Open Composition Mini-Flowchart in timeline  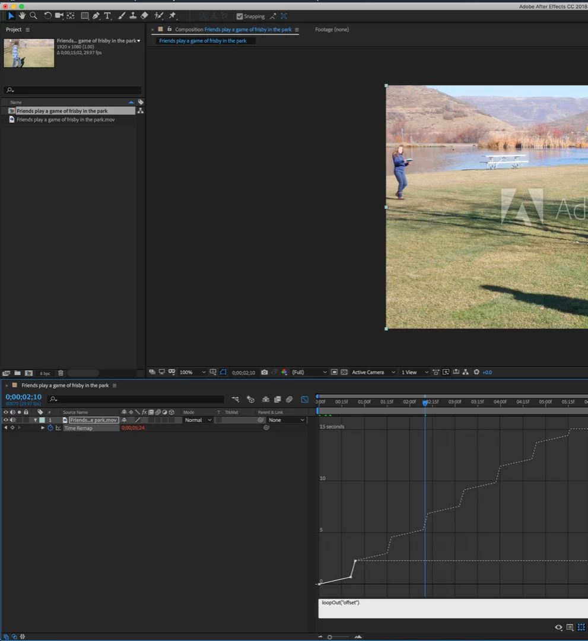tap(236, 399)
